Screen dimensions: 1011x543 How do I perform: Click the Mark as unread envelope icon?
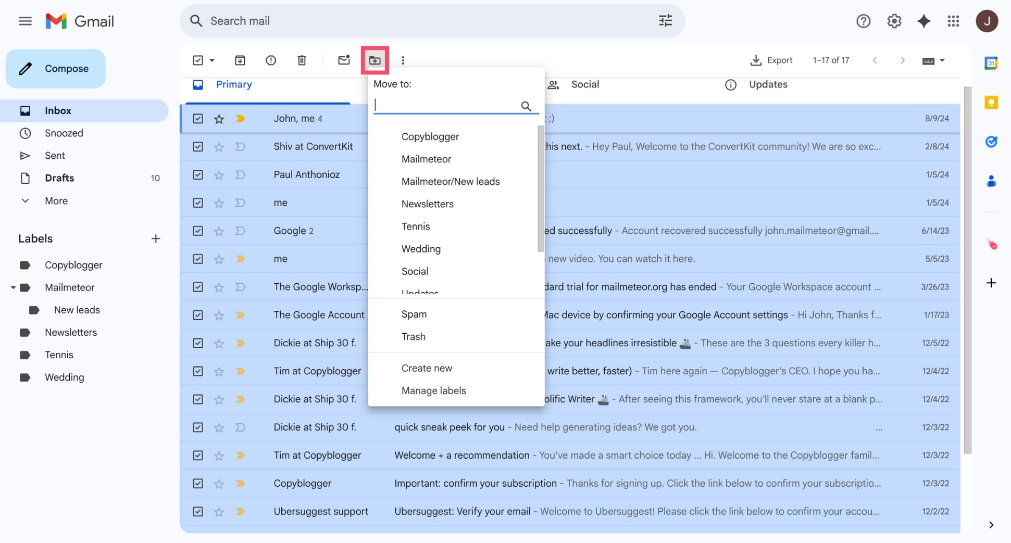click(x=344, y=60)
